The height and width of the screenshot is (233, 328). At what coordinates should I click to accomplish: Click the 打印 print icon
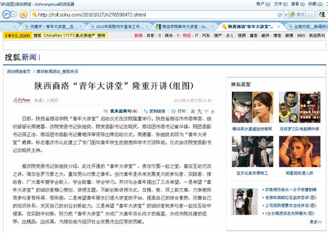[173, 111]
